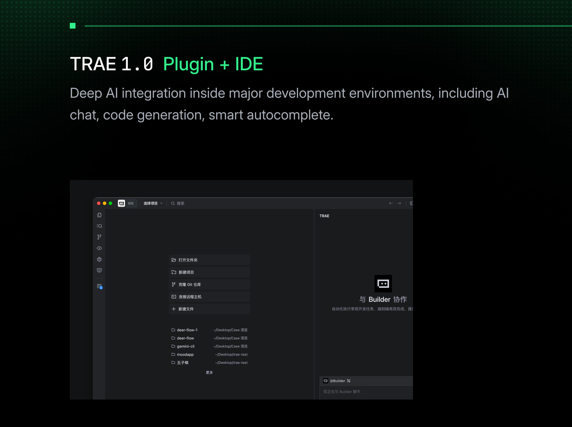Open the Source Control branch icon
Viewport: 572px width, 427px height.
point(99,237)
